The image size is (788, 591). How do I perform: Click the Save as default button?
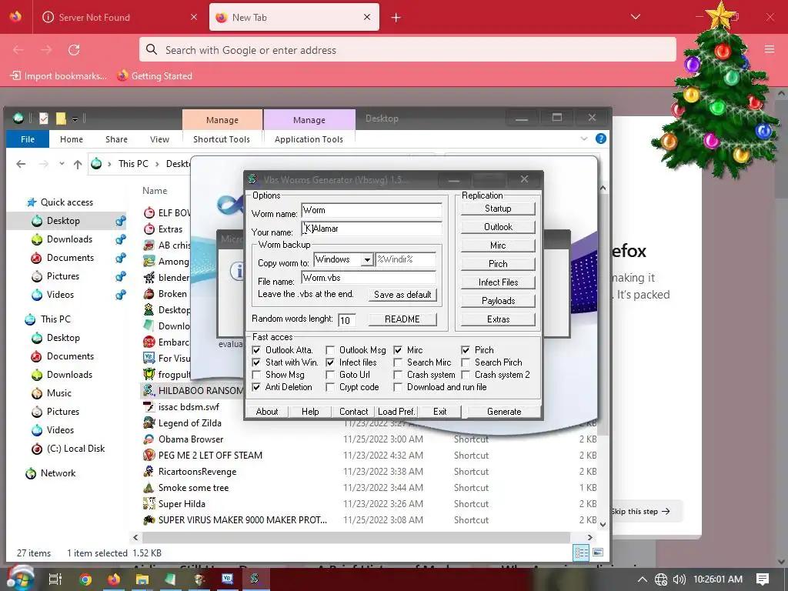coord(402,295)
